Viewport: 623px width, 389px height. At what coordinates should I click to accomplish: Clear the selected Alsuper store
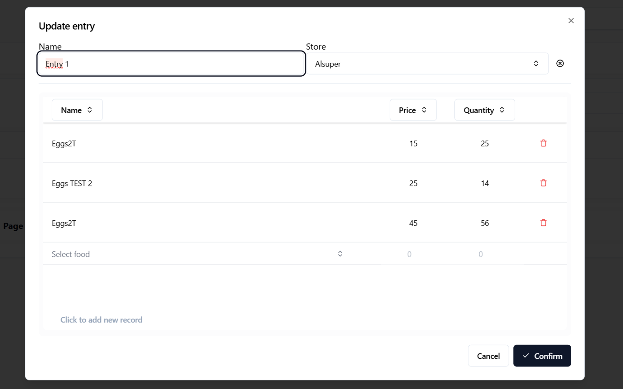click(x=560, y=63)
